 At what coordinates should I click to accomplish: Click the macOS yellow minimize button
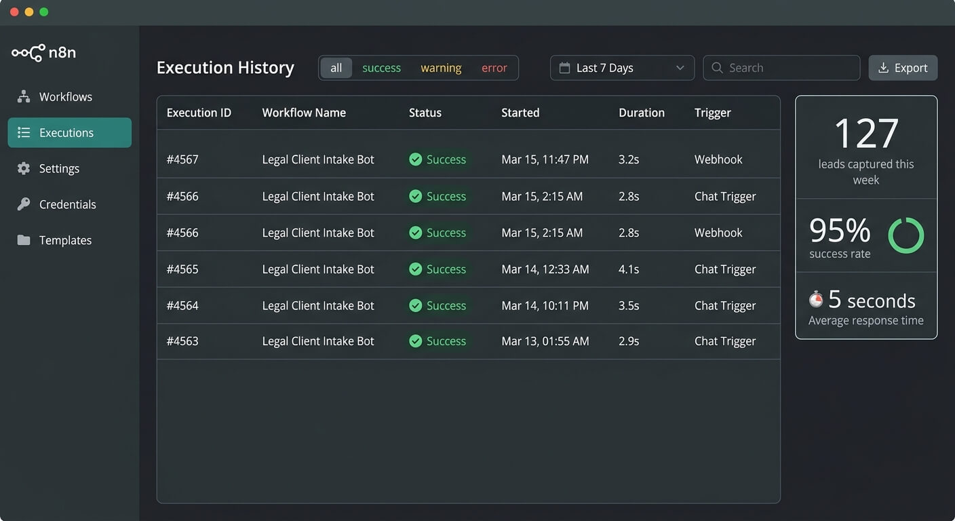(29, 12)
